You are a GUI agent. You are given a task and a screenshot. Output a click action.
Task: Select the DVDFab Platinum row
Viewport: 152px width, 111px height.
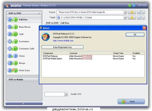click(x=93, y=56)
